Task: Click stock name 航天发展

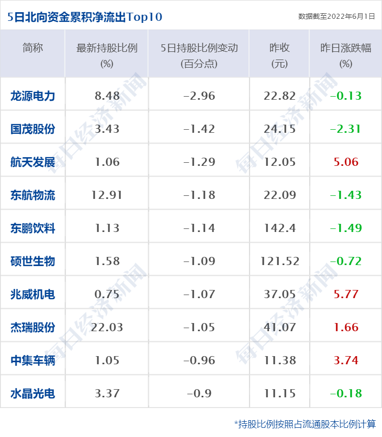Action: (33, 162)
